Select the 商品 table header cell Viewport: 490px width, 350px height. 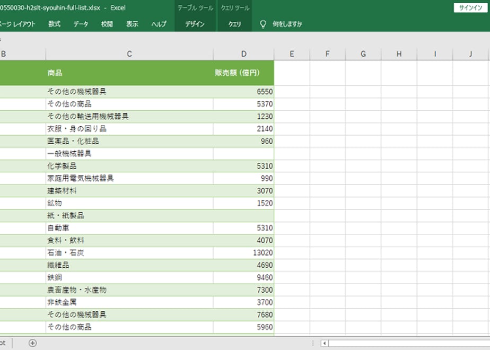point(129,73)
